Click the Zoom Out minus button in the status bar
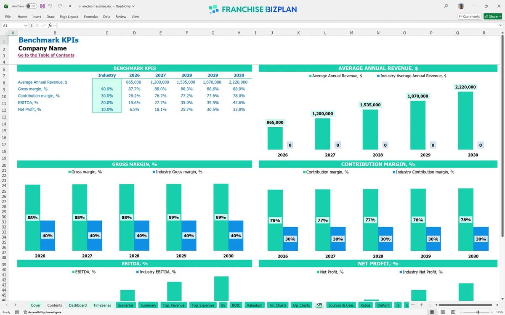This screenshot has height=315, width=505. coord(460,312)
